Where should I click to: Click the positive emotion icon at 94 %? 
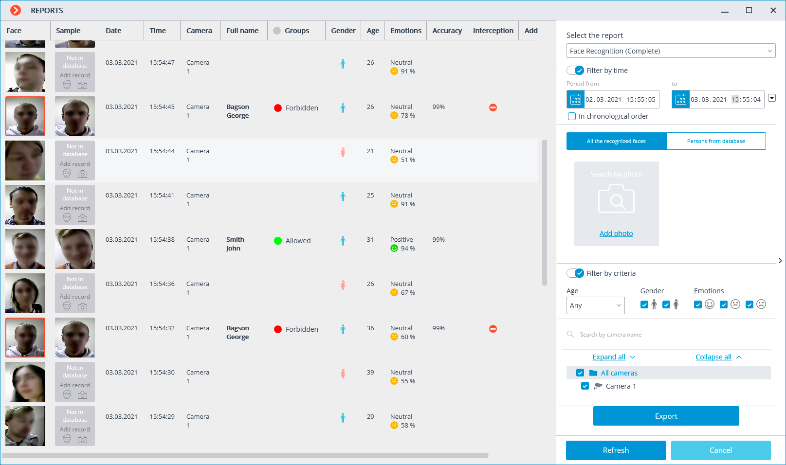(x=394, y=248)
